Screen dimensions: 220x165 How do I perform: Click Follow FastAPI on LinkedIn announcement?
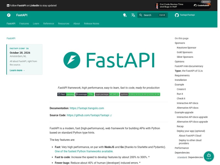(x=32, y=5)
